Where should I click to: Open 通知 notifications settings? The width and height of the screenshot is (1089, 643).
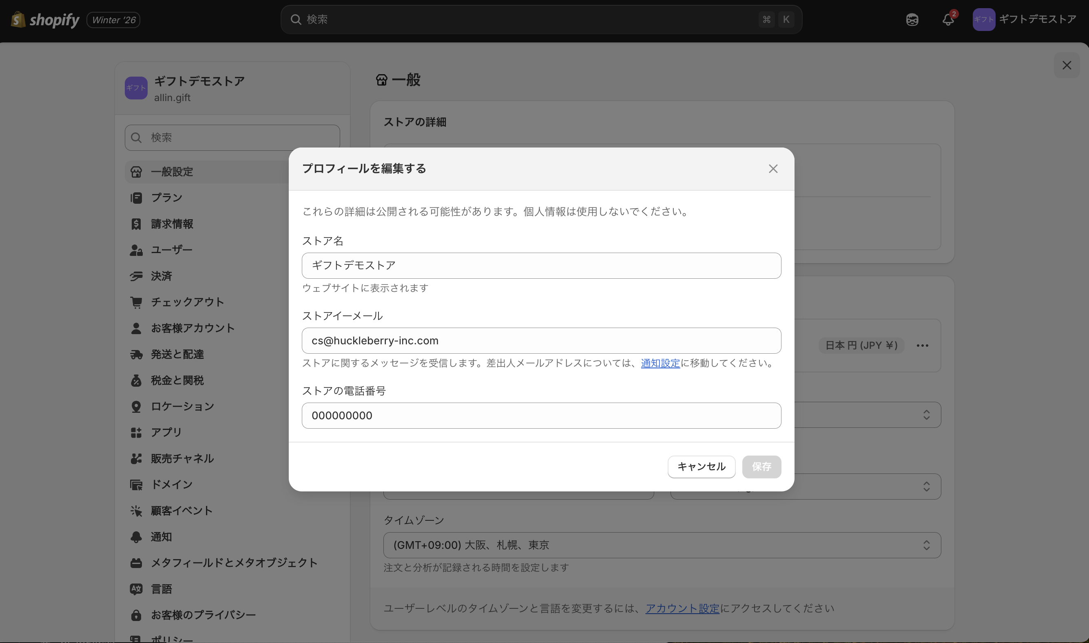tap(162, 537)
